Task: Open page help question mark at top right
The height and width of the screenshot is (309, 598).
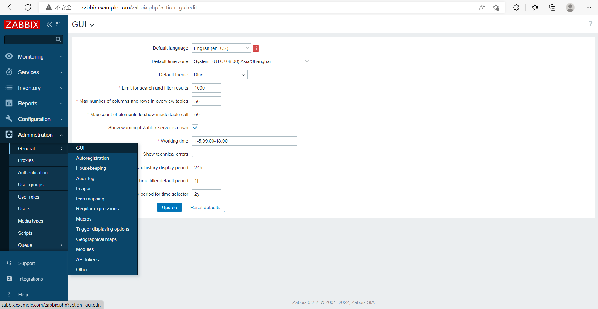Action: [590, 24]
